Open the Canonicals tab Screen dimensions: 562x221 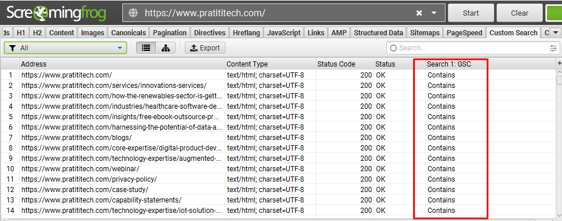pos(128,33)
